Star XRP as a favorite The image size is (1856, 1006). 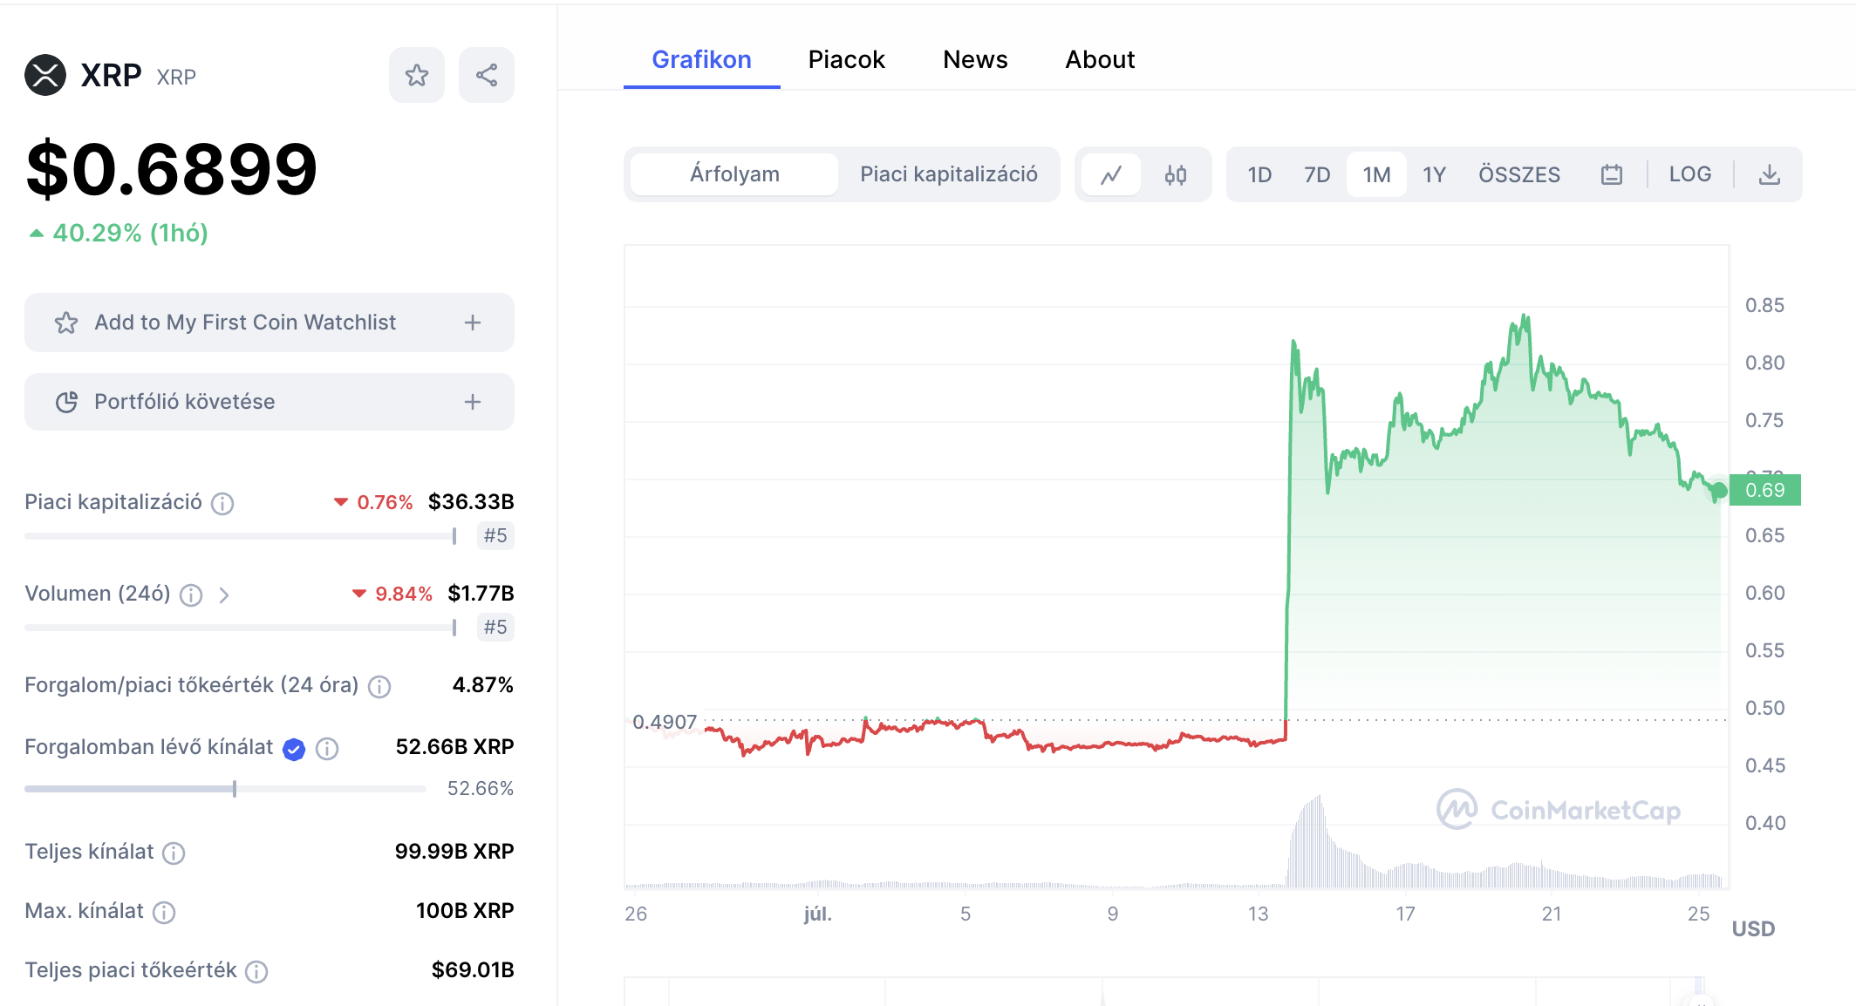(417, 75)
